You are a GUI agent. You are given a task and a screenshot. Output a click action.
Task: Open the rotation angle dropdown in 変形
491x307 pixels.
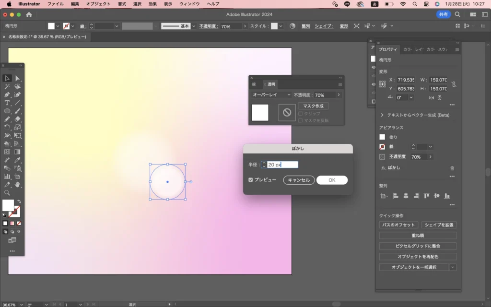tap(411, 97)
